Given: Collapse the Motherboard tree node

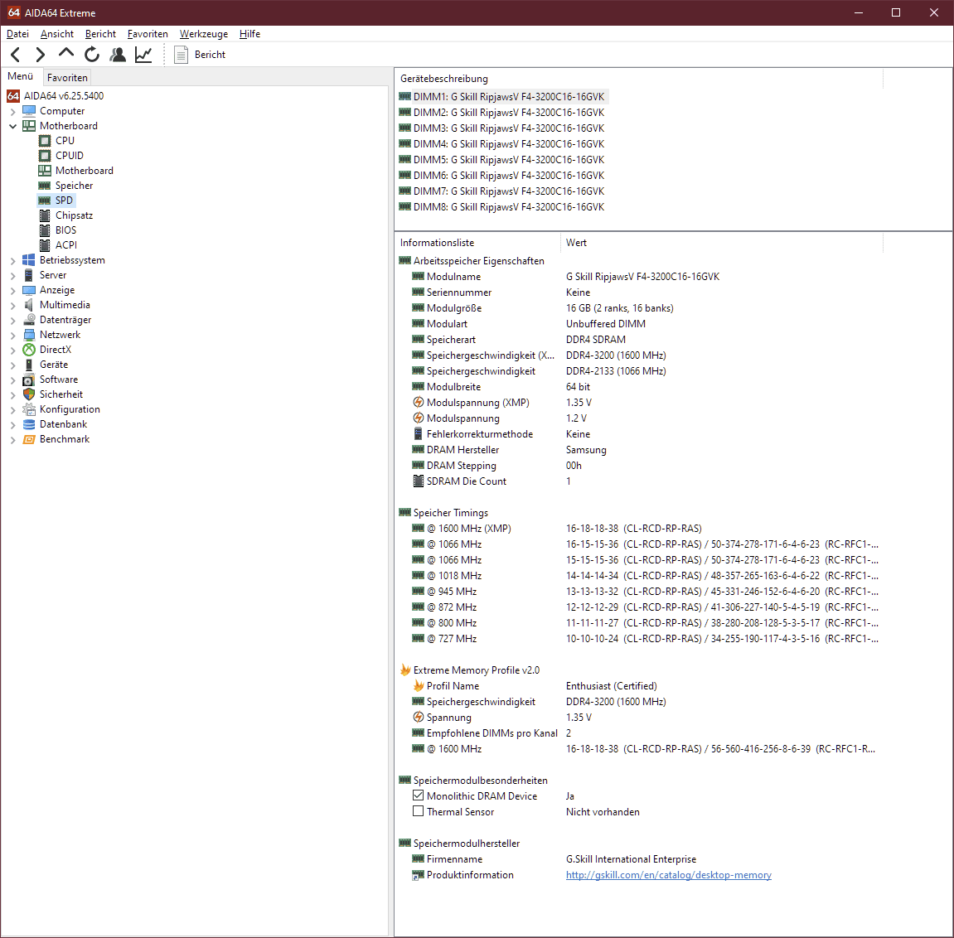Looking at the screenshot, I should (x=12, y=127).
